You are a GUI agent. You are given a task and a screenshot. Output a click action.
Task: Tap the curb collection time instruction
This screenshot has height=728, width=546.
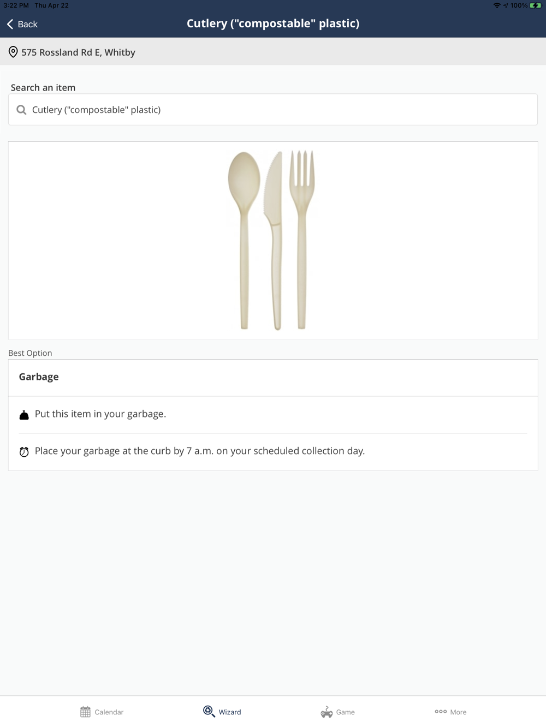point(200,451)
